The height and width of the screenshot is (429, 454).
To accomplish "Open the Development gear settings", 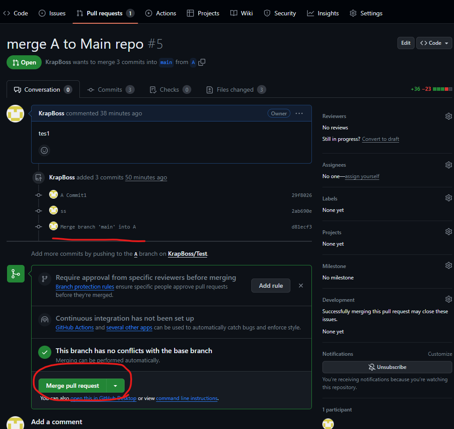I will point(448,299).
